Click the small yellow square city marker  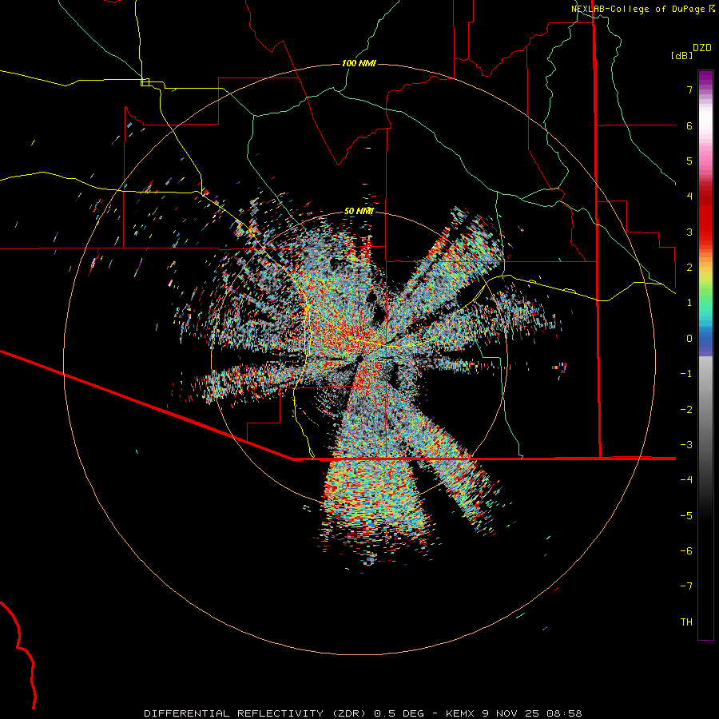pyautogui.click(x=145, y=82)
